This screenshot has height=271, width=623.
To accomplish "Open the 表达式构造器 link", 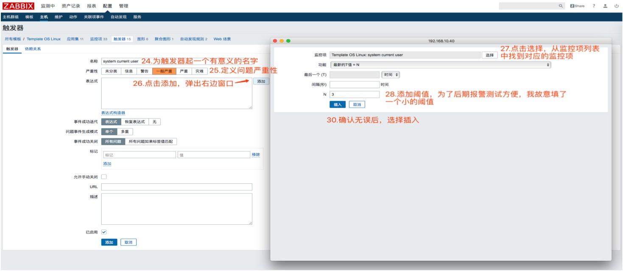I will 113,113.
